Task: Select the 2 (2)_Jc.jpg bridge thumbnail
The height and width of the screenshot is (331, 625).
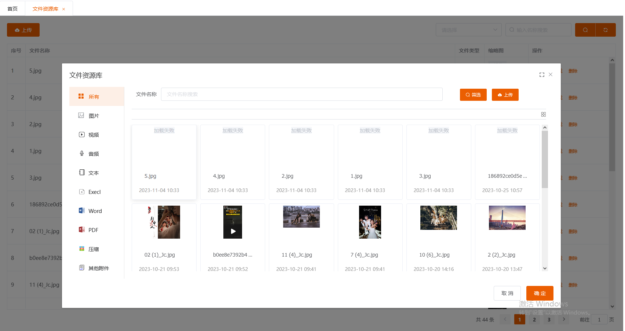Action: 507,218
